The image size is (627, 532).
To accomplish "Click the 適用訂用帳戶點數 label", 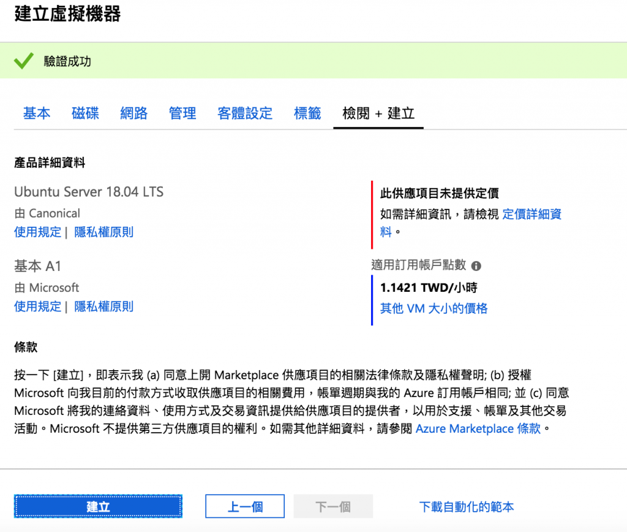I will pos(419,265).
